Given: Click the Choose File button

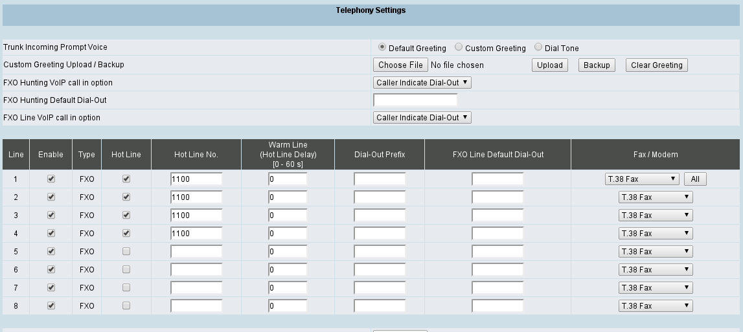Looking at the screenshot, I should 400,65.
